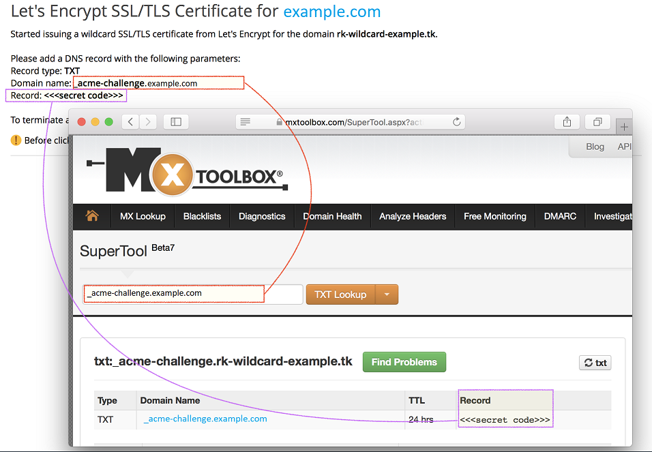Click the home icon in MxToolbox navigation

pos(92,216)
